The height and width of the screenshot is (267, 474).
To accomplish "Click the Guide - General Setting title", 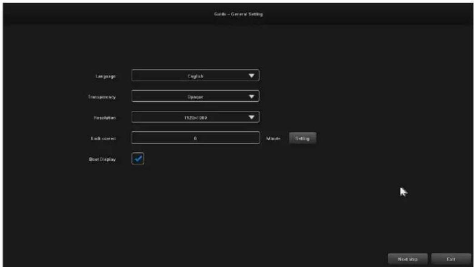I will (x=238, y=14).
